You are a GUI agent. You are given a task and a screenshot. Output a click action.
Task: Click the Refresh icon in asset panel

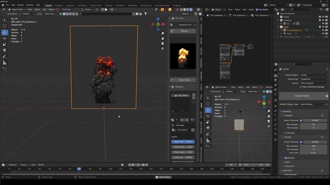[x=172, y=31]
